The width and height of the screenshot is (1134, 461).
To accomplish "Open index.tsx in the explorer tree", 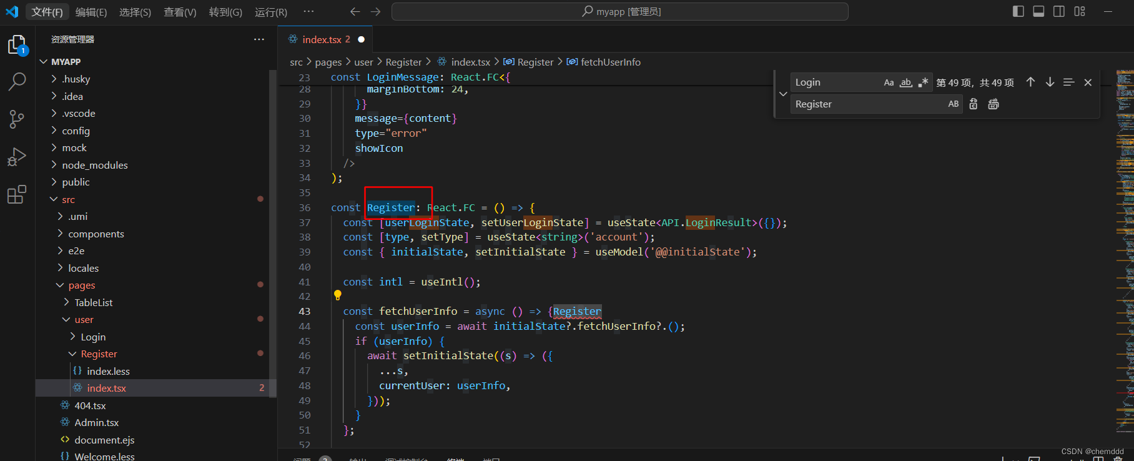I will [x=156, y=388].
